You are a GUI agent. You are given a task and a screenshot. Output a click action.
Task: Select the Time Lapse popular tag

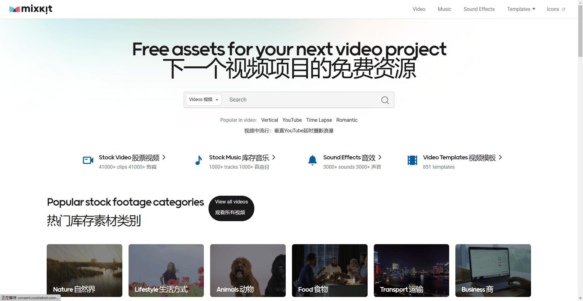click(319, 120)
